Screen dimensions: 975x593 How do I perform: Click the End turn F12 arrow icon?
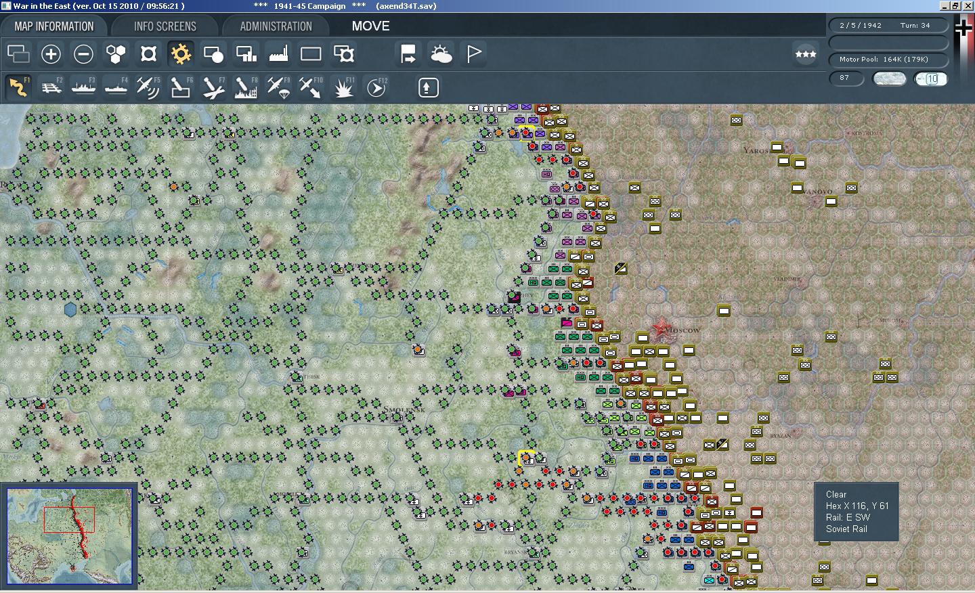[x=376, y=87]
